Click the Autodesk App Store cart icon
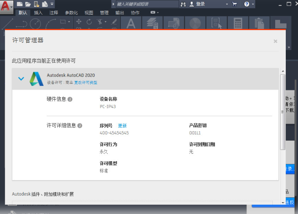 (x=234, y=4)
